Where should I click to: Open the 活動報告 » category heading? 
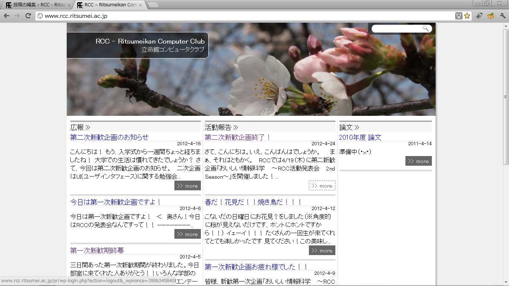[221, 127]
